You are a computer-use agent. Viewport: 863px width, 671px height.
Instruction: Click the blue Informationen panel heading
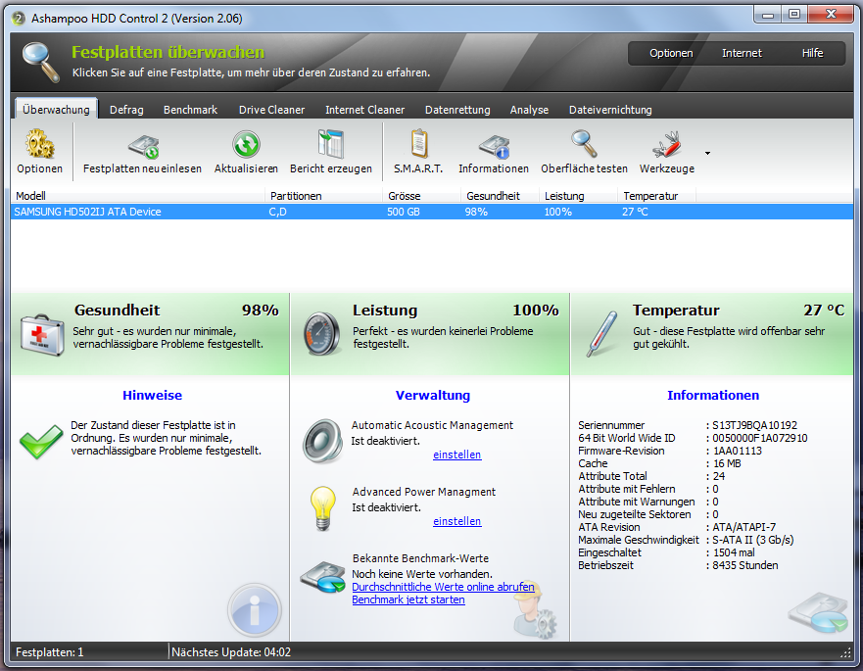coord(713,395)
